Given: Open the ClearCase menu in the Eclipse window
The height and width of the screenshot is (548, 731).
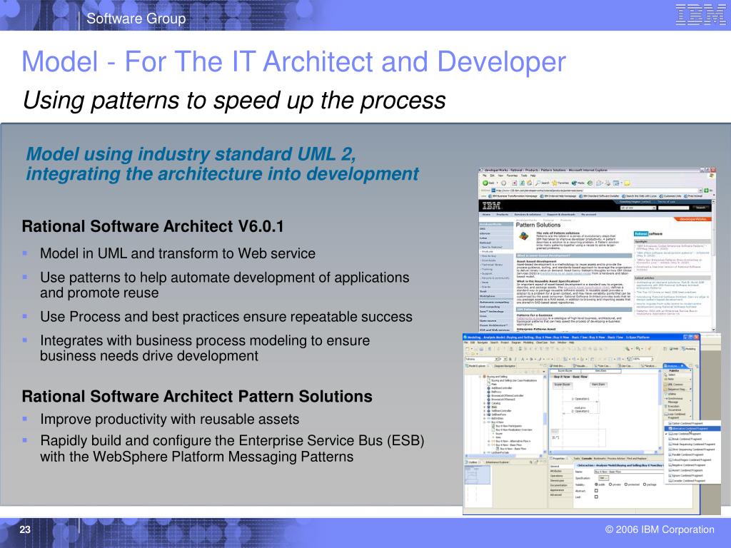Looking at the screenshot, I should pyautogui.click(x=542, y=342).
